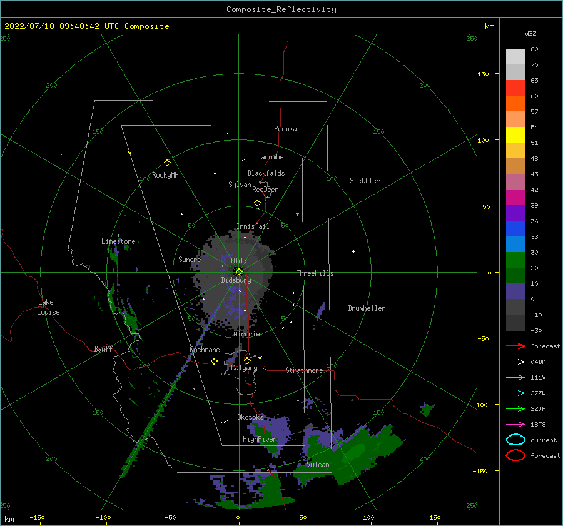Click the Cochrane town label

tap(205, 350)
